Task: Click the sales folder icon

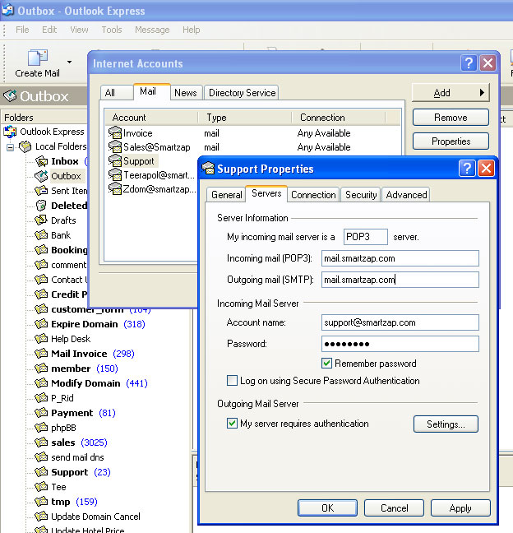Action: [x=41, y=443]
